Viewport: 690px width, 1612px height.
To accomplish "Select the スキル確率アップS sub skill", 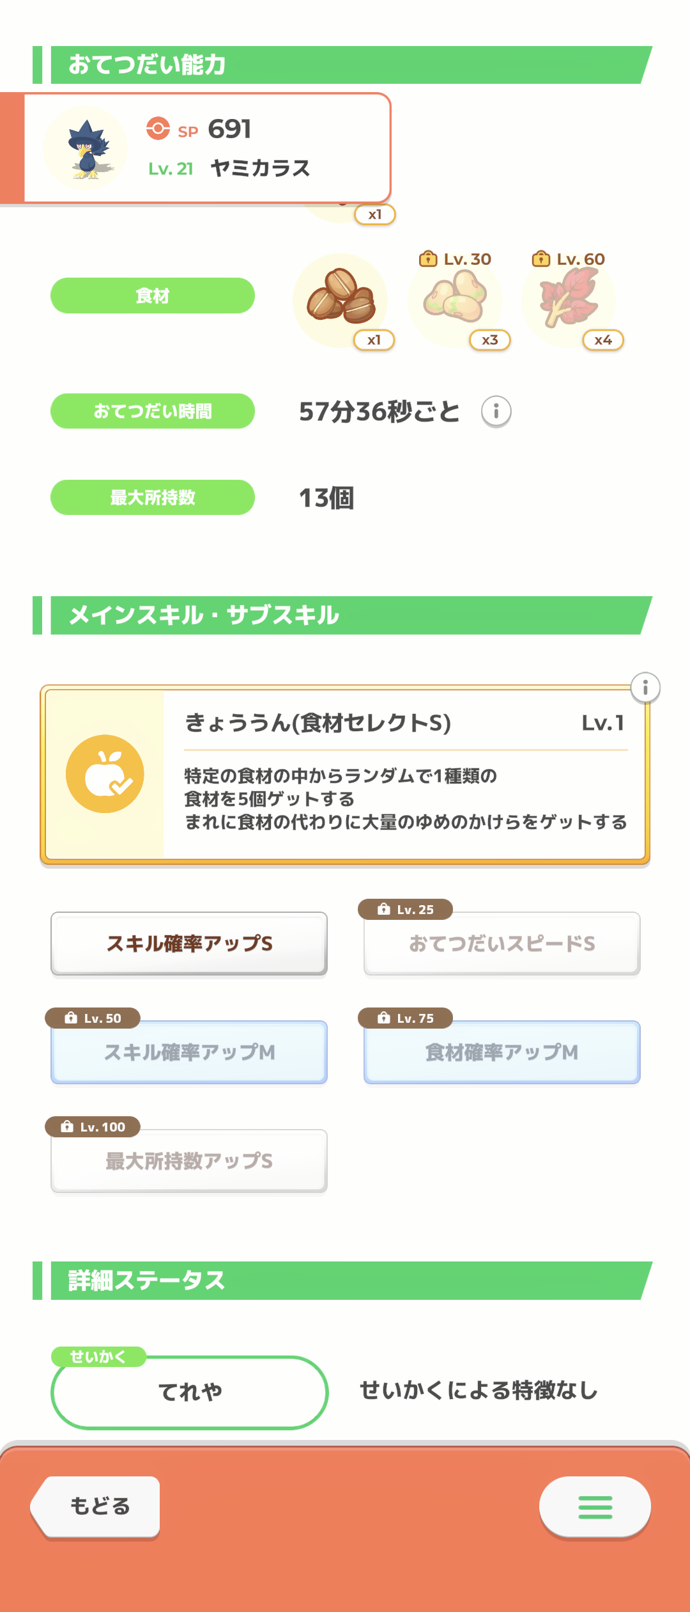I will 189,944.
